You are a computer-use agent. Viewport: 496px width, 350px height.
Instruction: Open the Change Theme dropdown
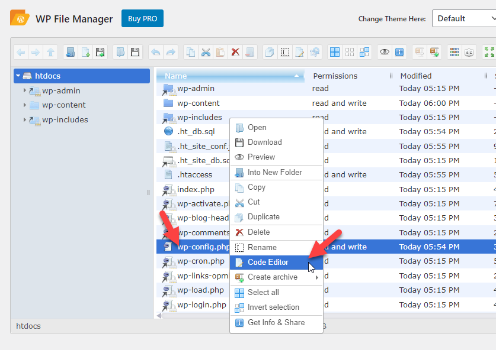464,18
